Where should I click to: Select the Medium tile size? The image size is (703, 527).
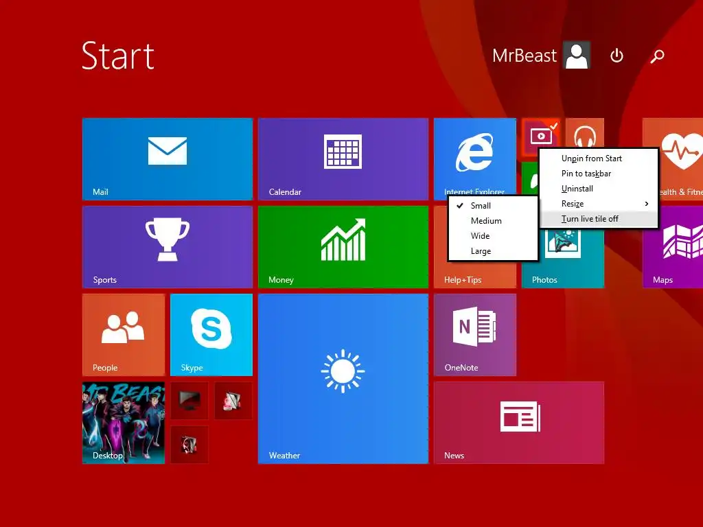(493, 221)
